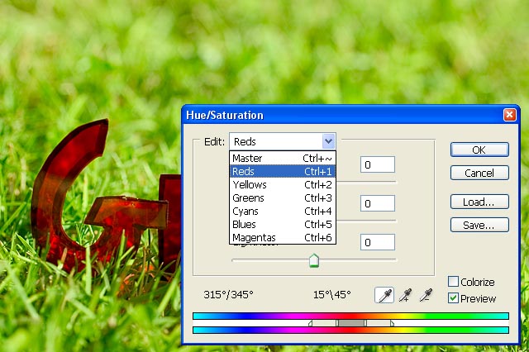This screenshot has width=529, height=352.
Task: Uncheck the Preview checkbox
Action: point(453,298)
